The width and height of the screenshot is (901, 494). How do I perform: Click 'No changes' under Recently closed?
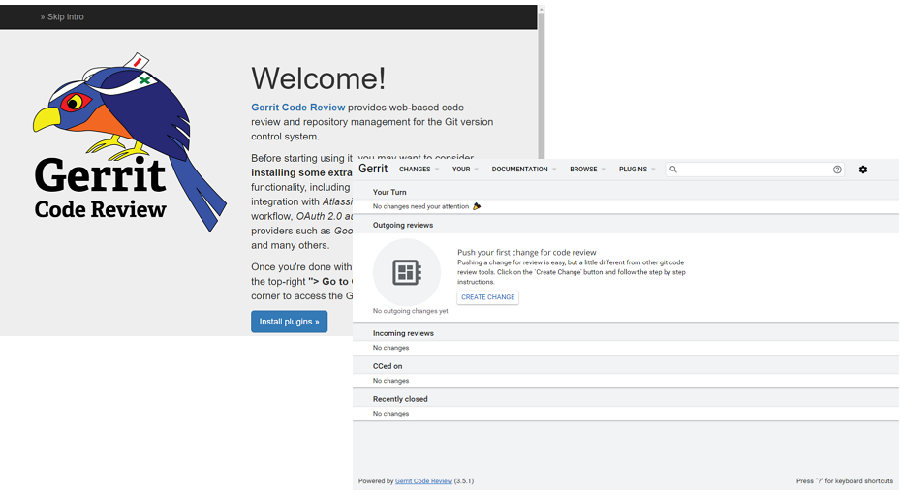tap(390, 414)
